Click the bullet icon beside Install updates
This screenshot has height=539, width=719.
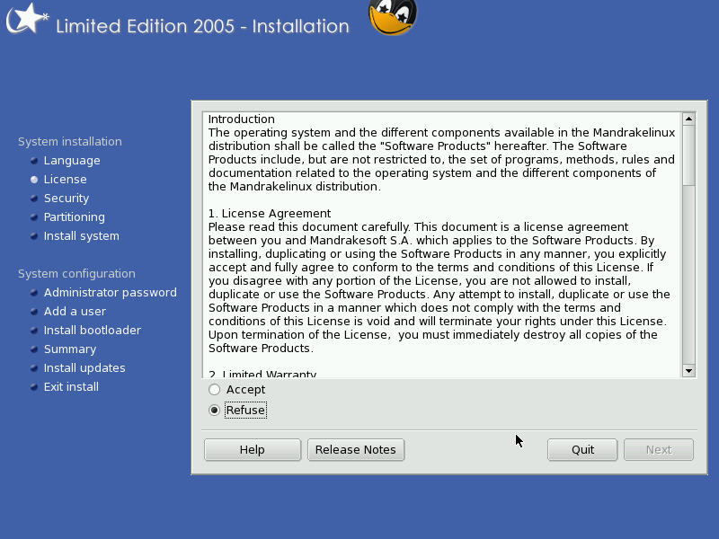point(34,368)
